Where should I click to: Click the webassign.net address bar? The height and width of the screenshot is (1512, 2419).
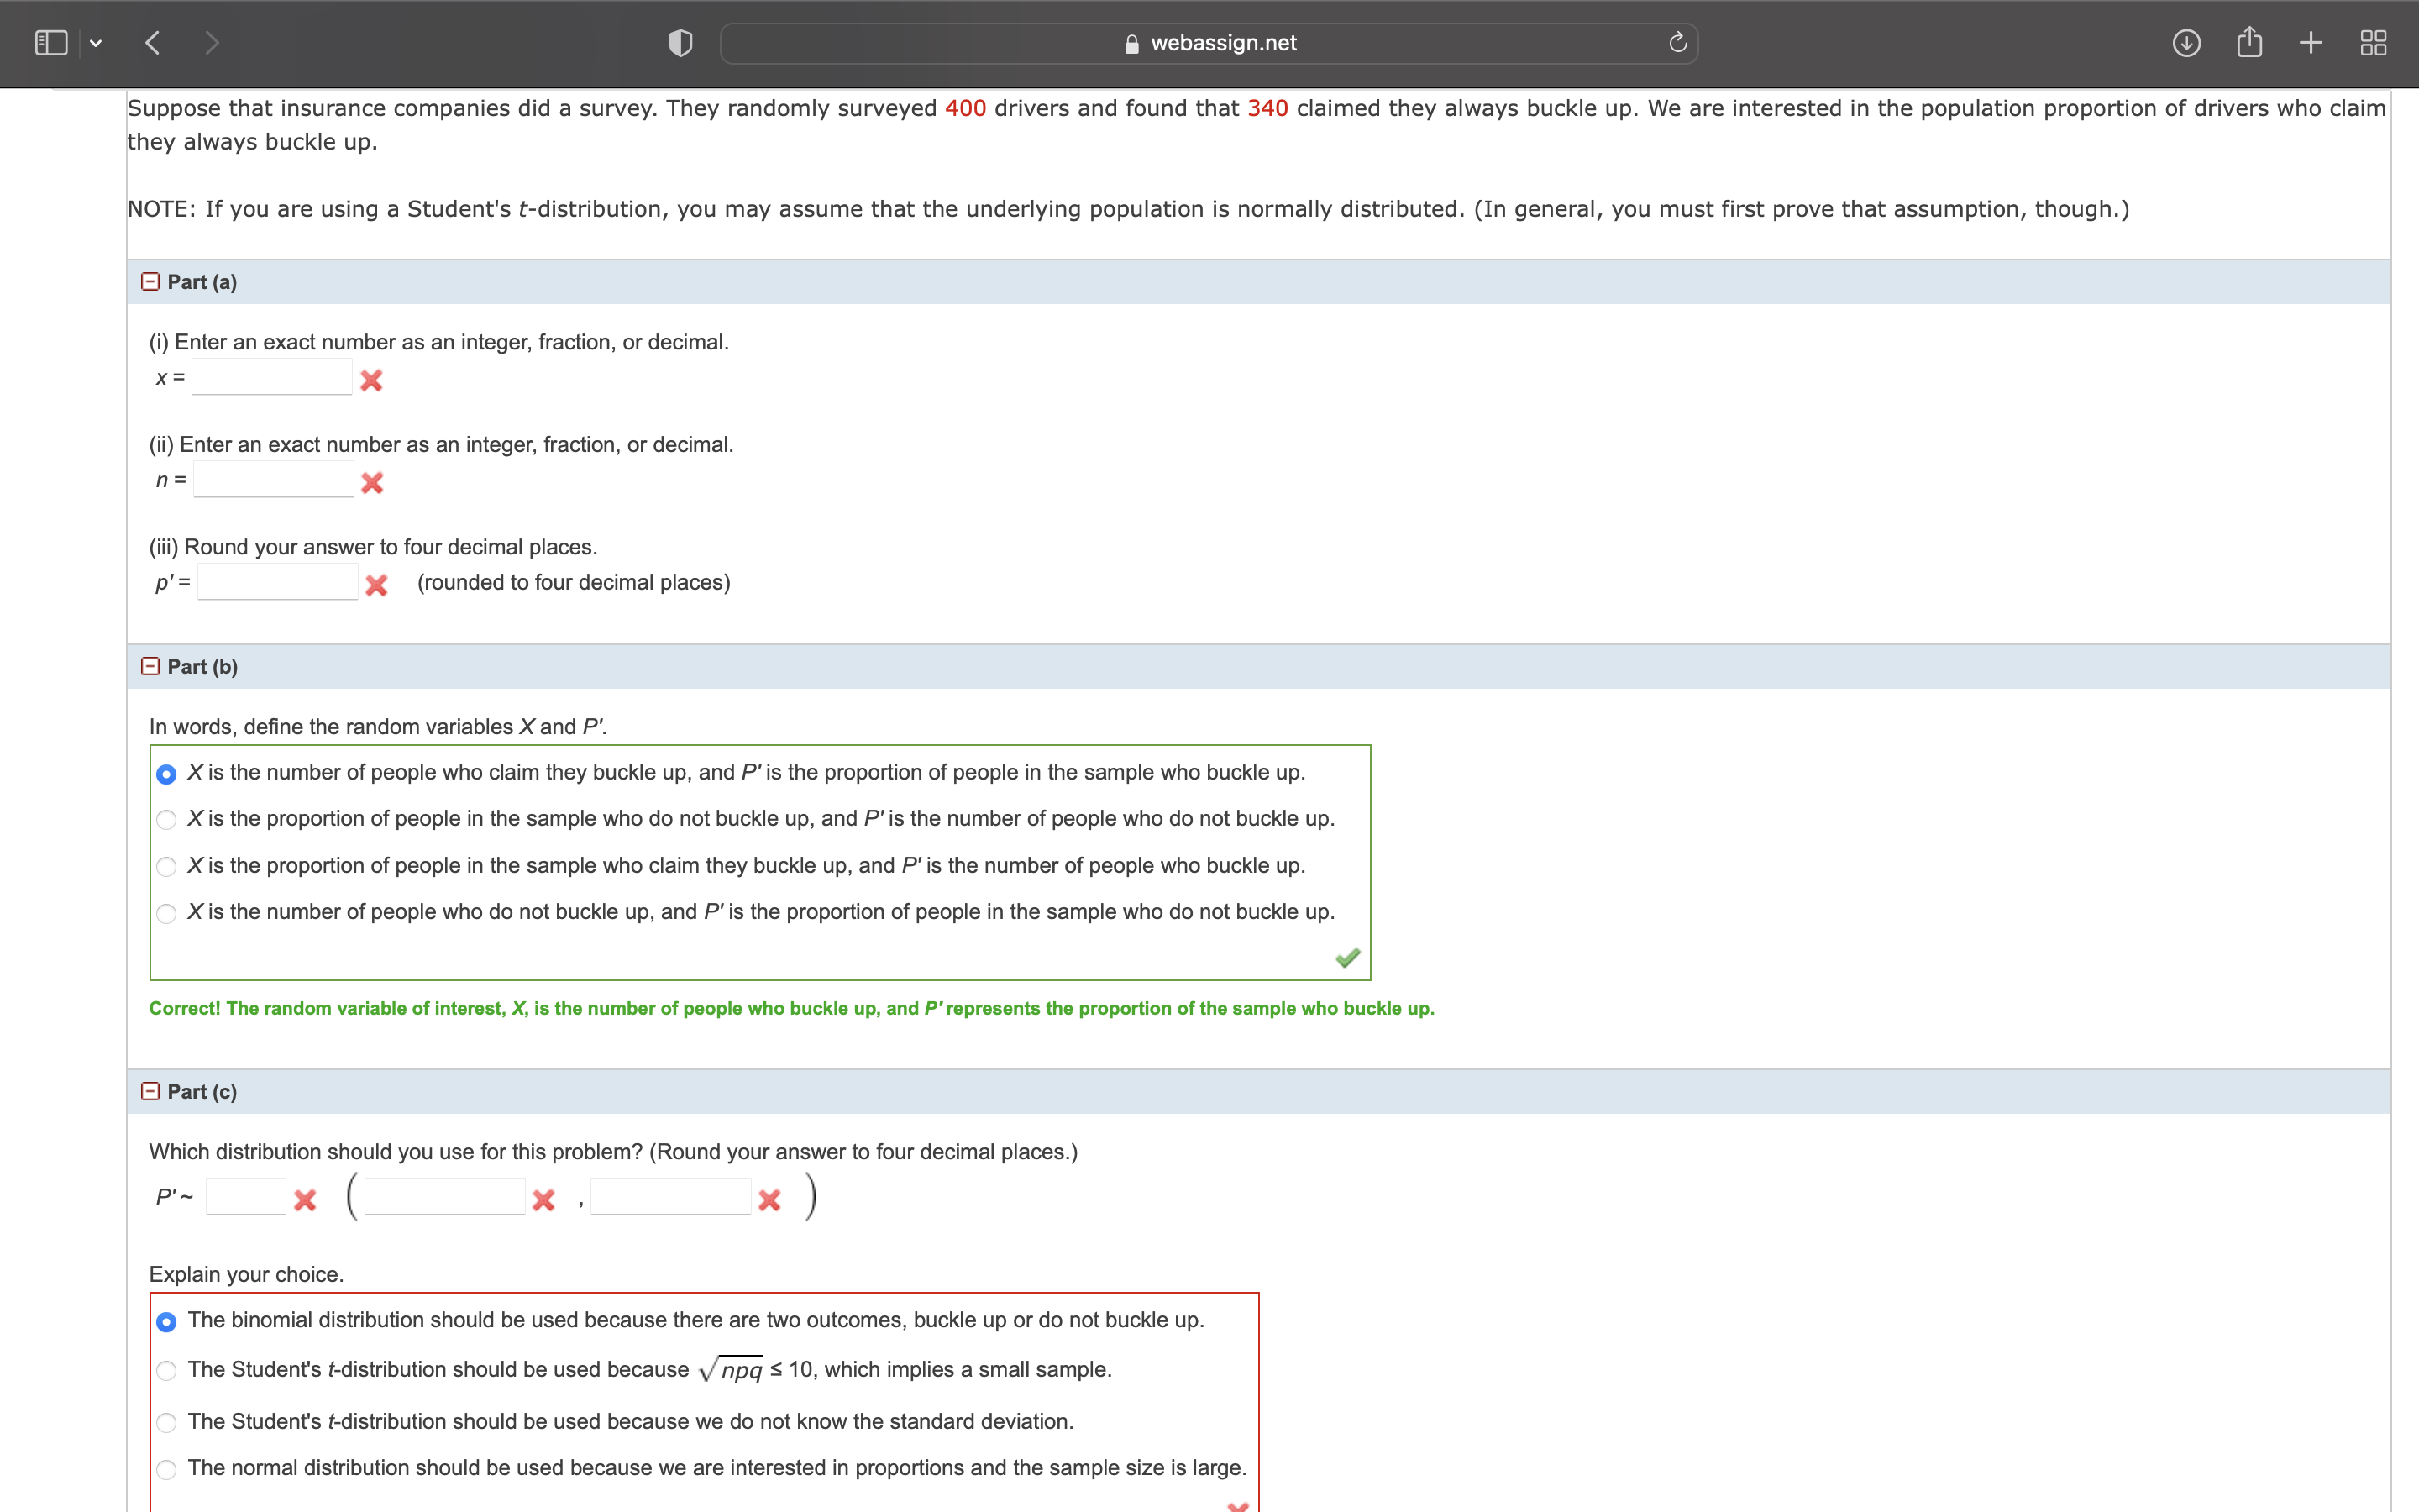pos(1209,42)
